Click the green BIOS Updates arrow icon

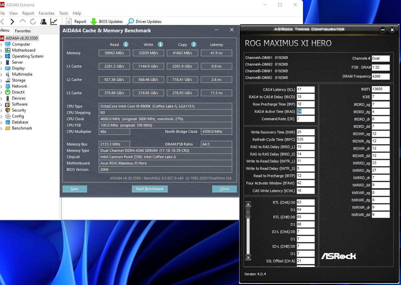coord(94,22)
